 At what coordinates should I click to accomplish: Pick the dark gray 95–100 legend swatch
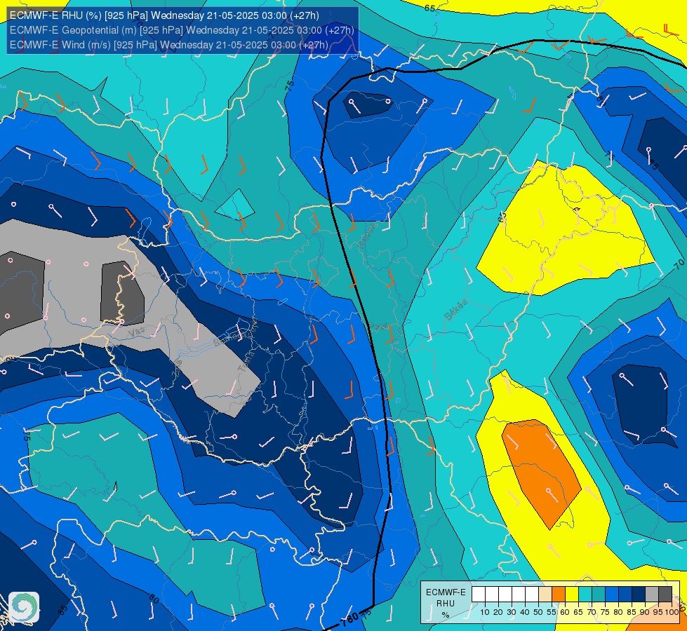pos(665,594)
